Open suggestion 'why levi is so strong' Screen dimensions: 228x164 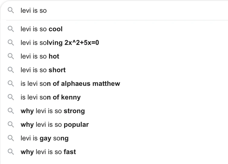[53, 111]
